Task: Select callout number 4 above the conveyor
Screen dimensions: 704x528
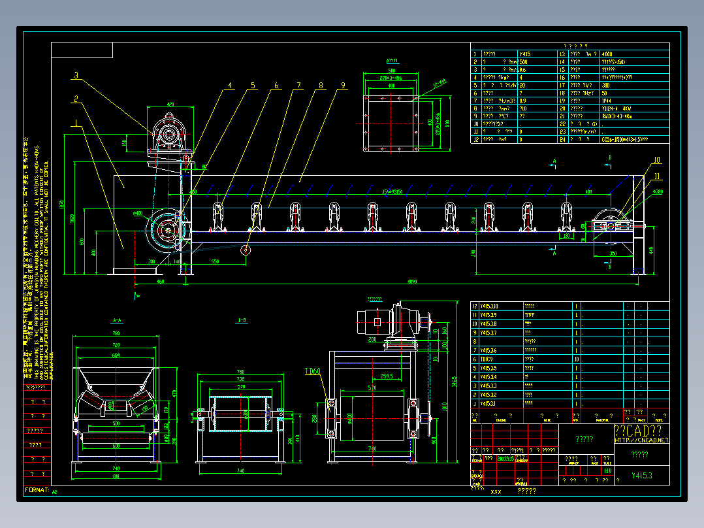Action: coord(231,86)
